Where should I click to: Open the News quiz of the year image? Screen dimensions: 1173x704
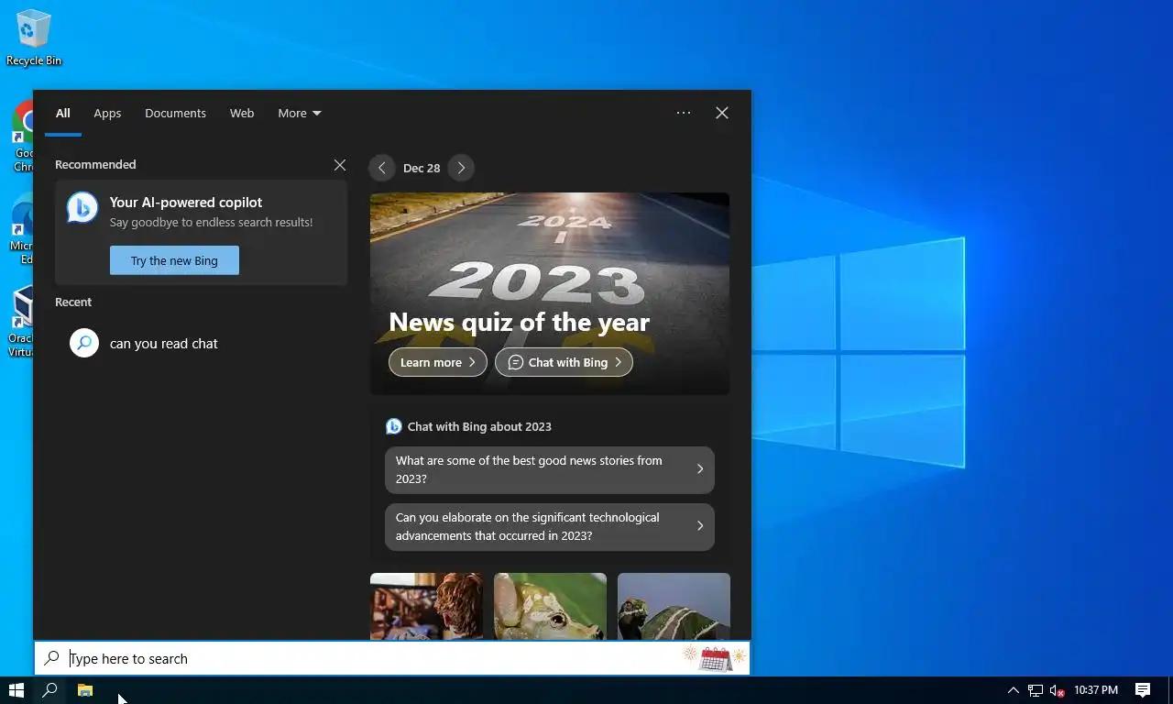550,293
